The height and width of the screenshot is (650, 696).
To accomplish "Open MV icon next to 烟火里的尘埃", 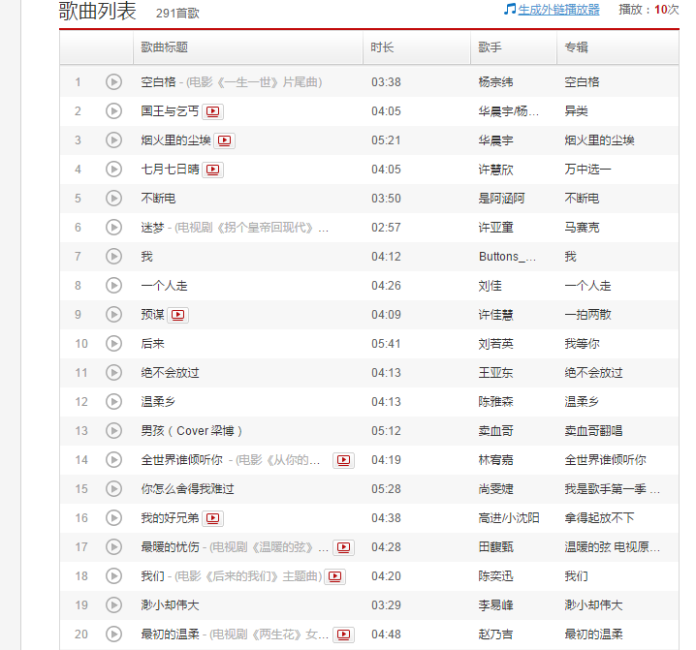I will tap(224, 140).
